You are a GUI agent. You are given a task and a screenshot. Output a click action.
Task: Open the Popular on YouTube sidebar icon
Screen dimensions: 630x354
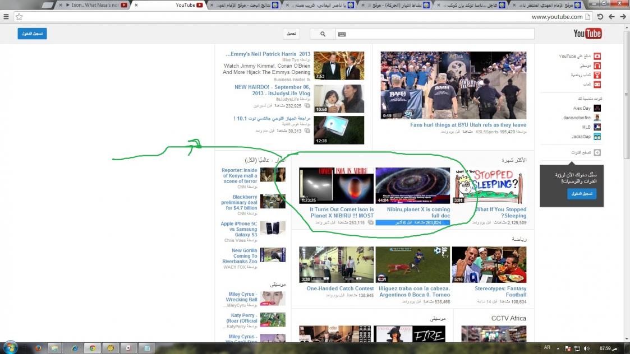coord(597,56)
